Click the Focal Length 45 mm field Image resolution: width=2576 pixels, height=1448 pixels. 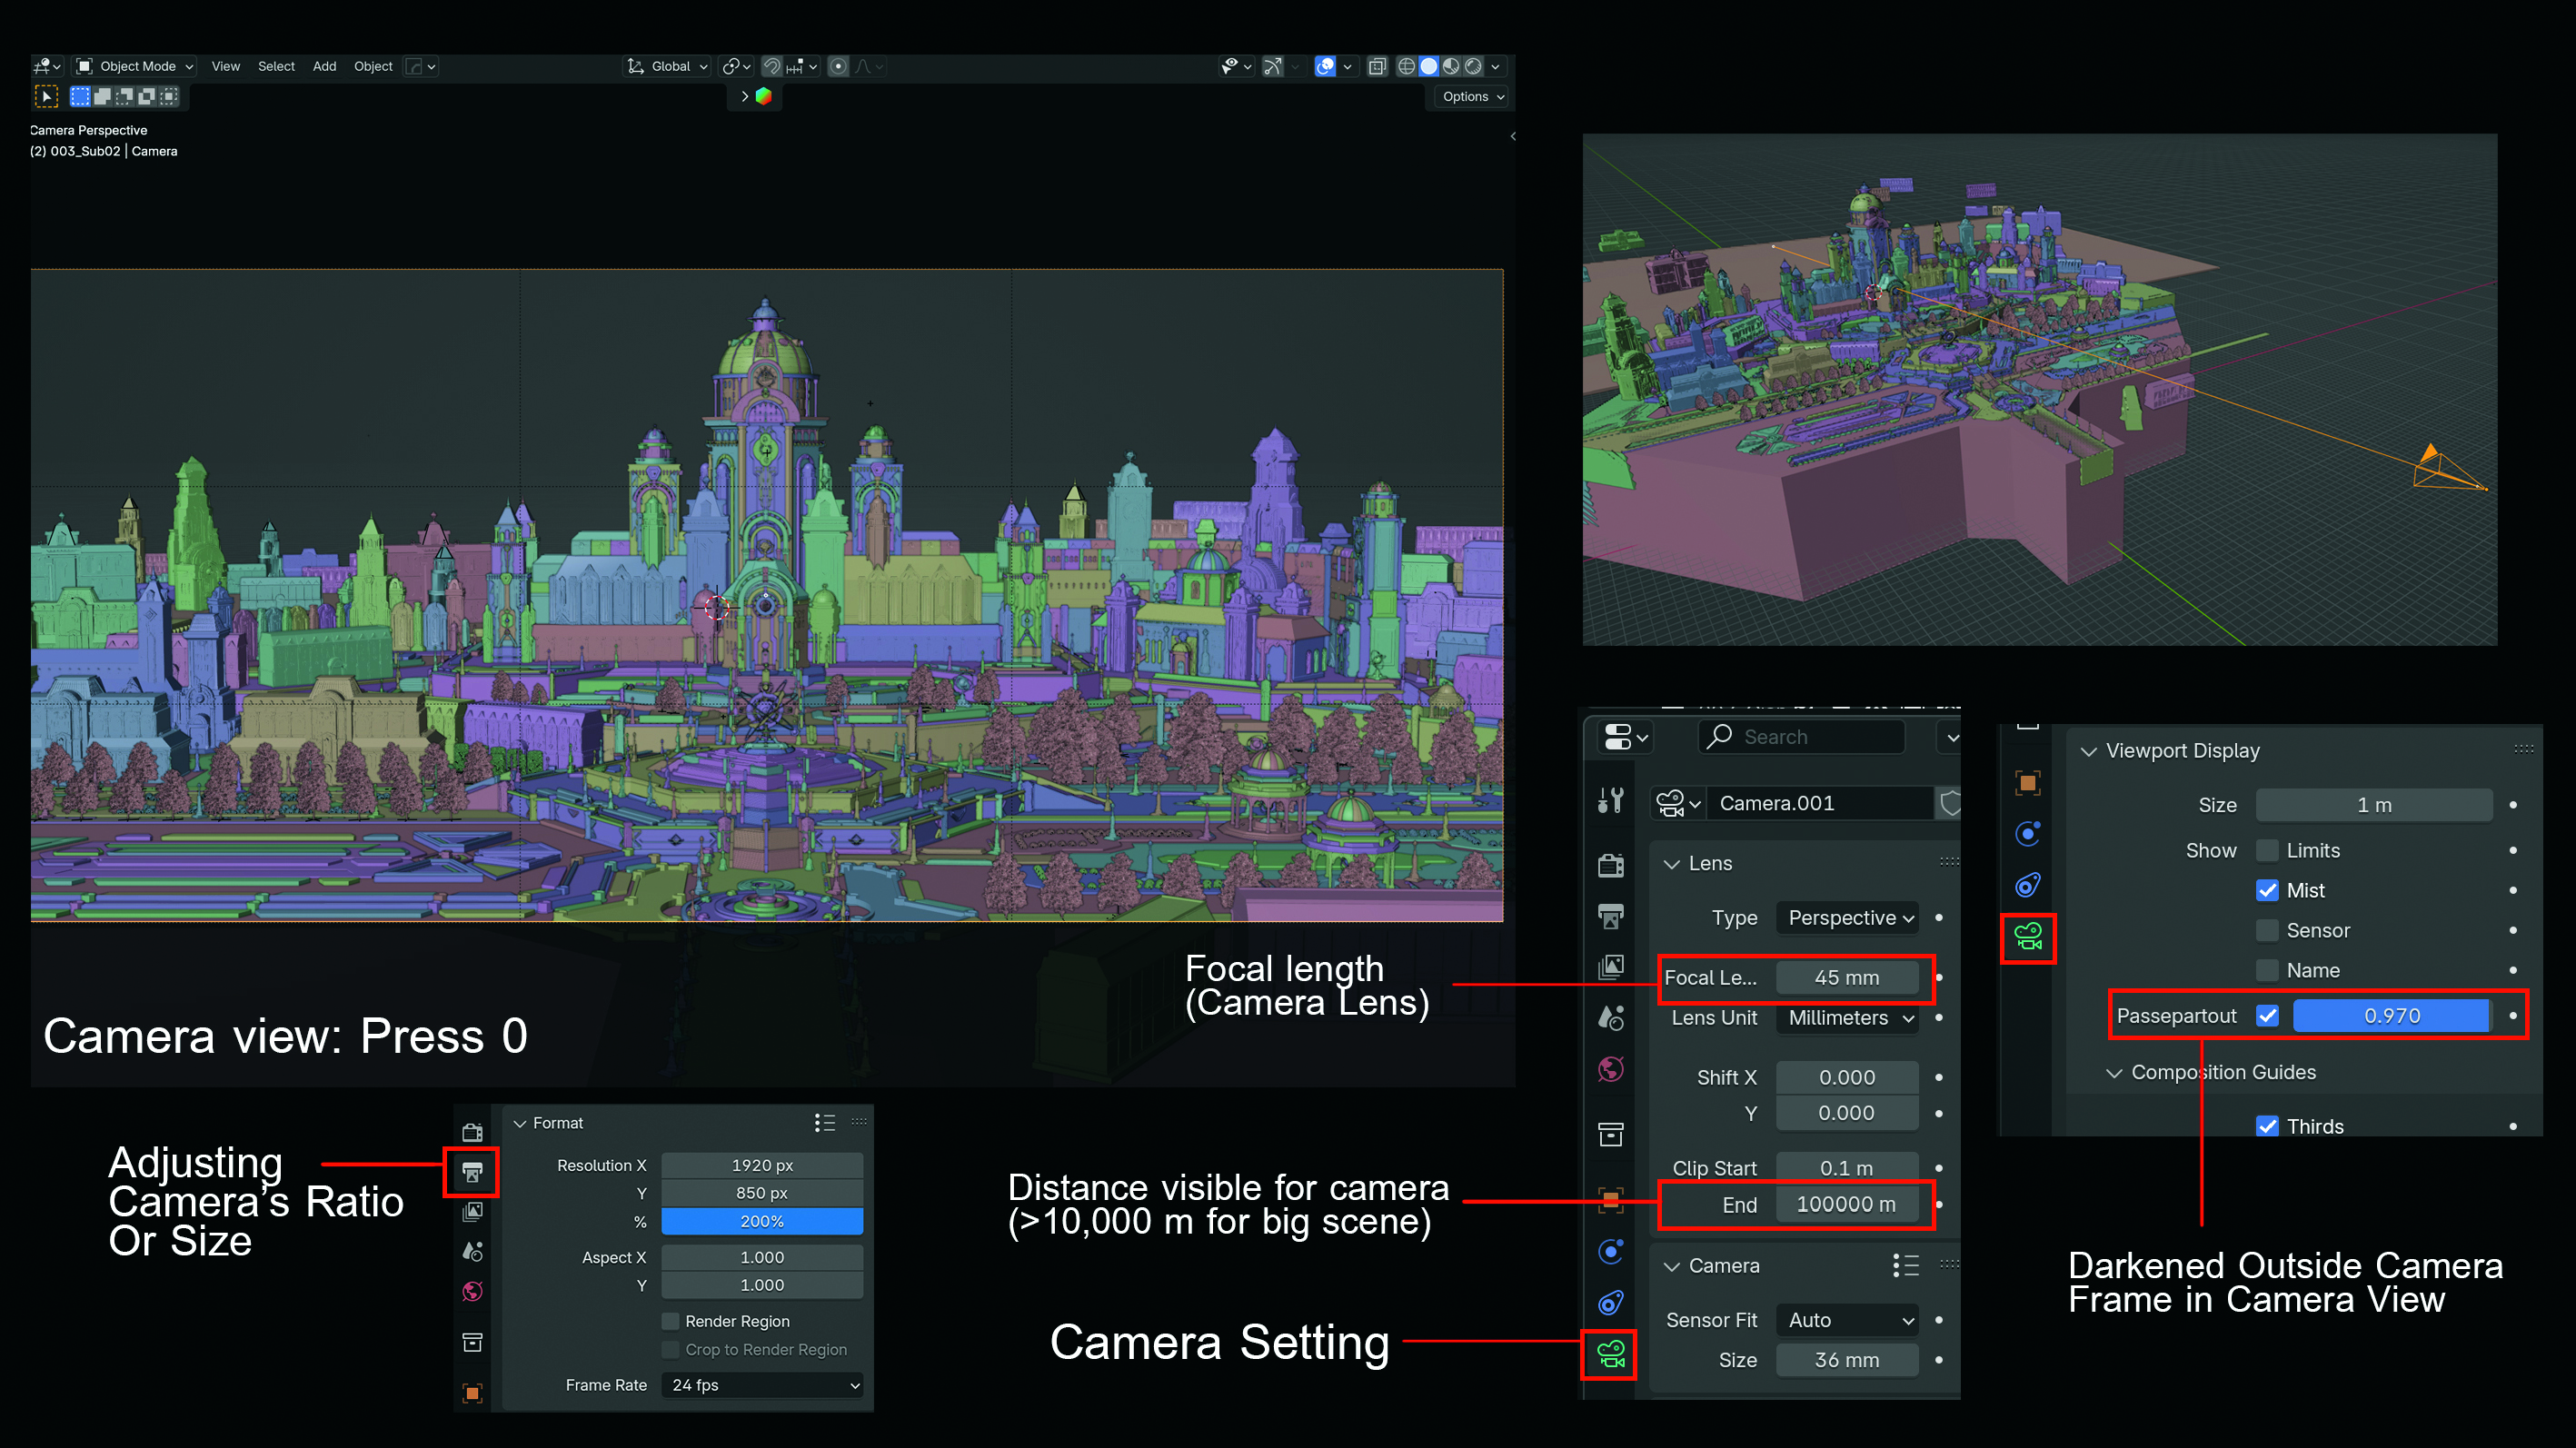1846,977
